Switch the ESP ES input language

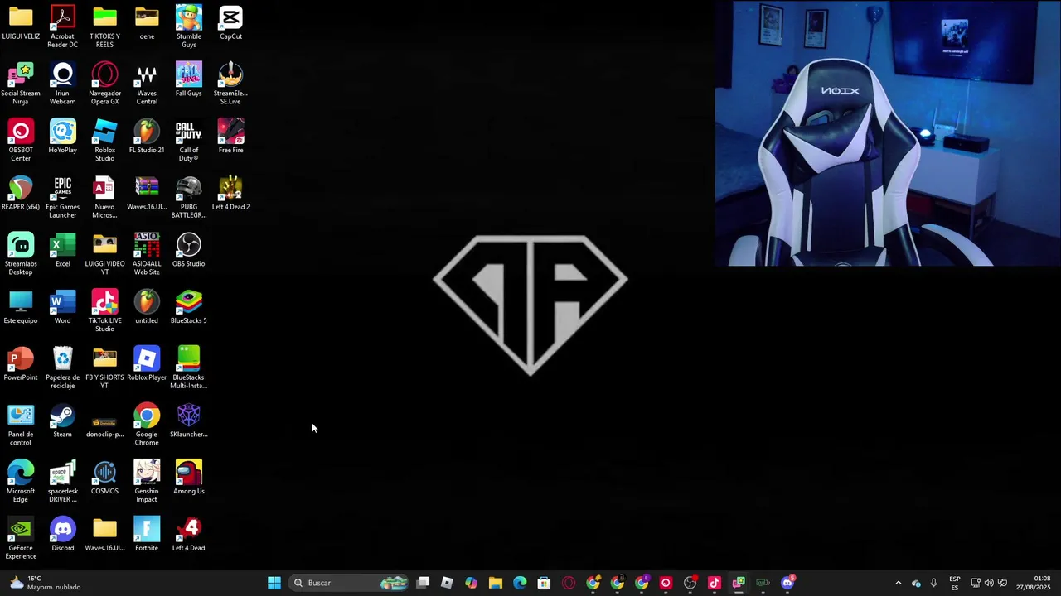[955, 583]
